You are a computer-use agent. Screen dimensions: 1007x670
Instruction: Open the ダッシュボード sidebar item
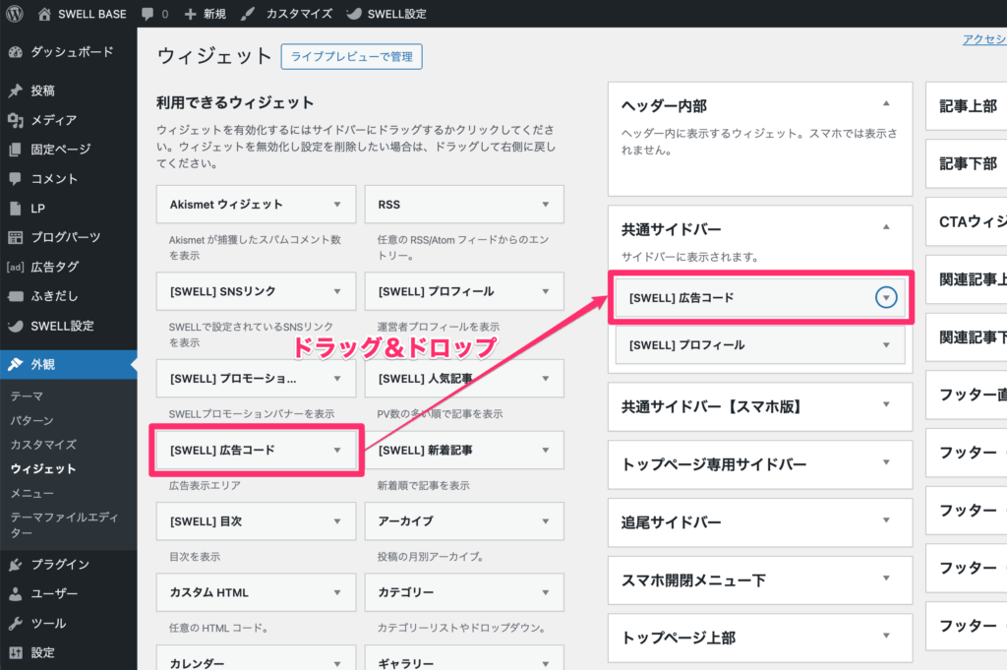pyautogui.click(x=71, y=52)
